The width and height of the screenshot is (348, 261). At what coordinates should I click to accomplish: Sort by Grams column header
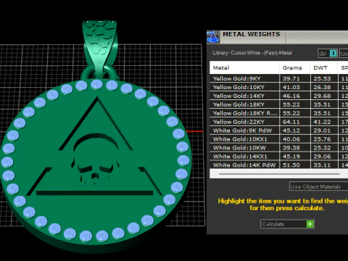click(x=294, y=67)
